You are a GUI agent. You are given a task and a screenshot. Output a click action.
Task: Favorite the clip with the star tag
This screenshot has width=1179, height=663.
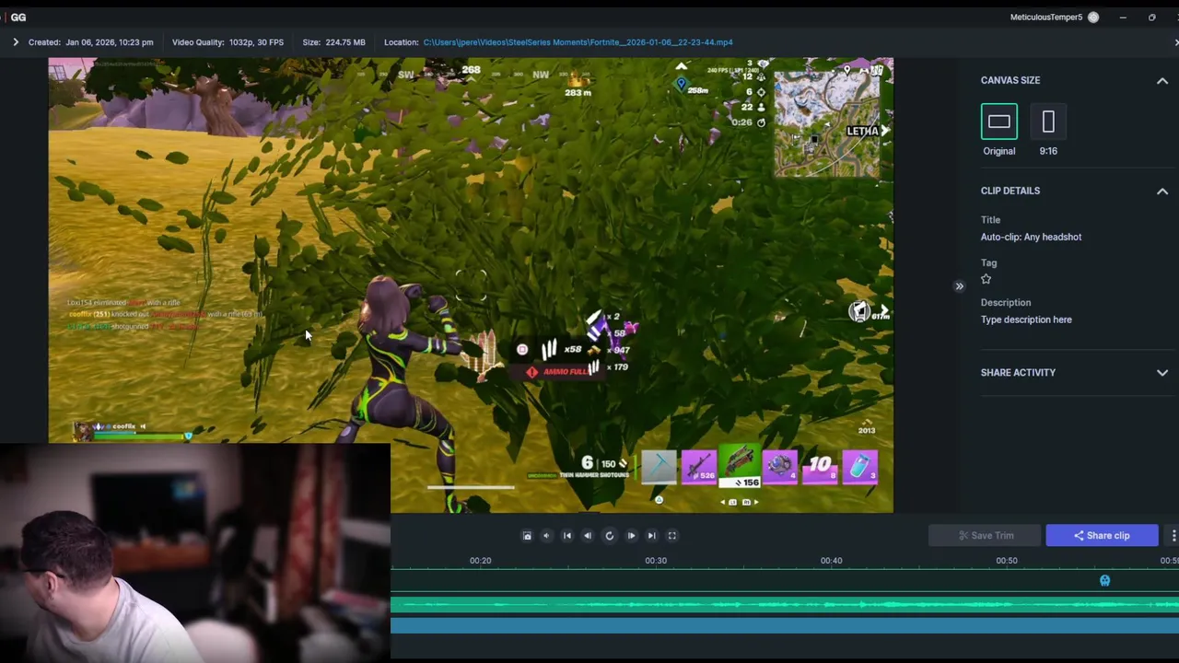click(x=986, y=279)
